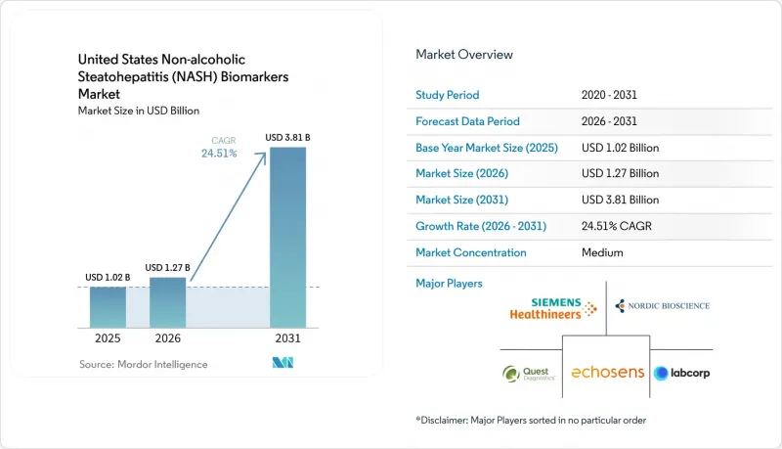Click the 'Forecast Data Period' label
Viewport: 782px width, 449px height.
468,121
